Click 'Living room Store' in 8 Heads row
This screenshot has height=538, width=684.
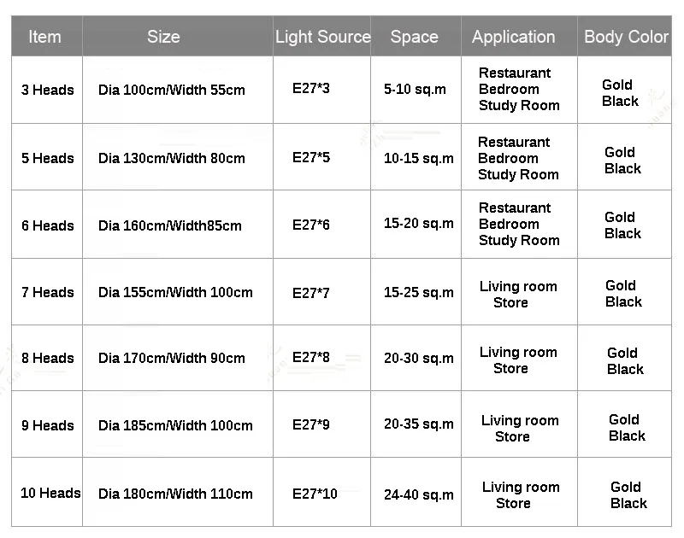point(519,358)
